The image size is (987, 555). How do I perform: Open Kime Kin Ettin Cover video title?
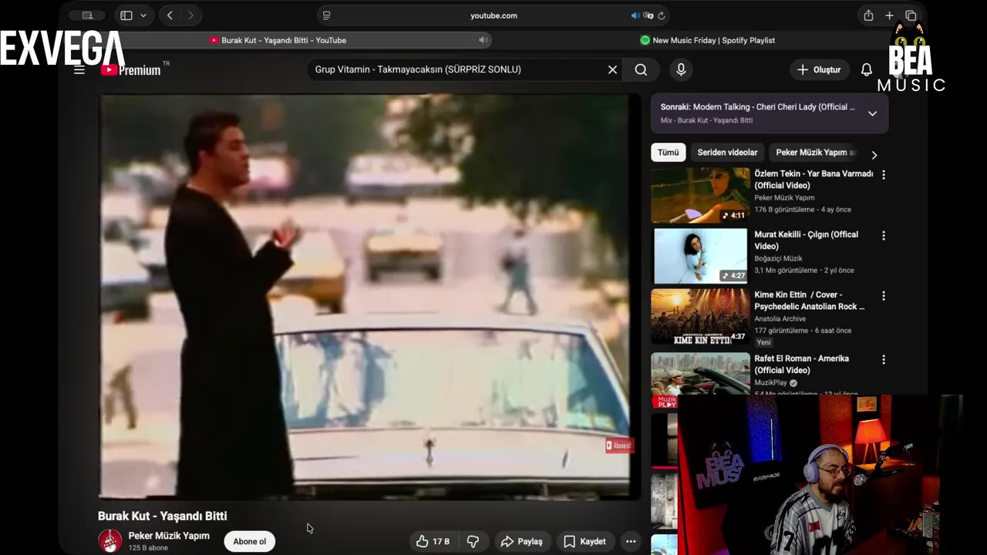[x=809, y=301]
